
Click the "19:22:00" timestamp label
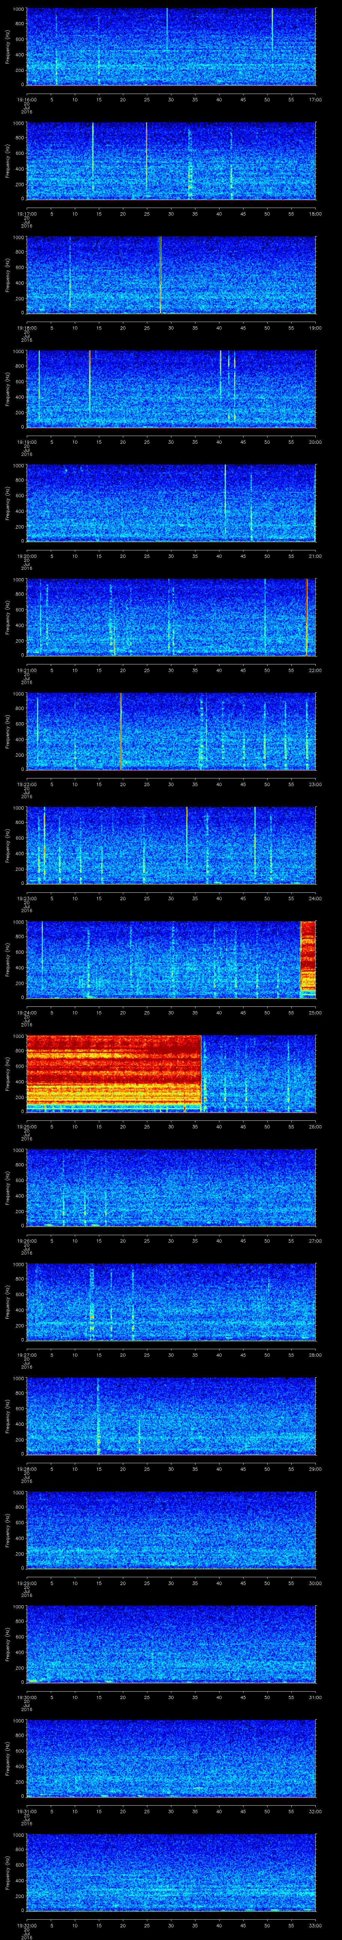(26, 784)
